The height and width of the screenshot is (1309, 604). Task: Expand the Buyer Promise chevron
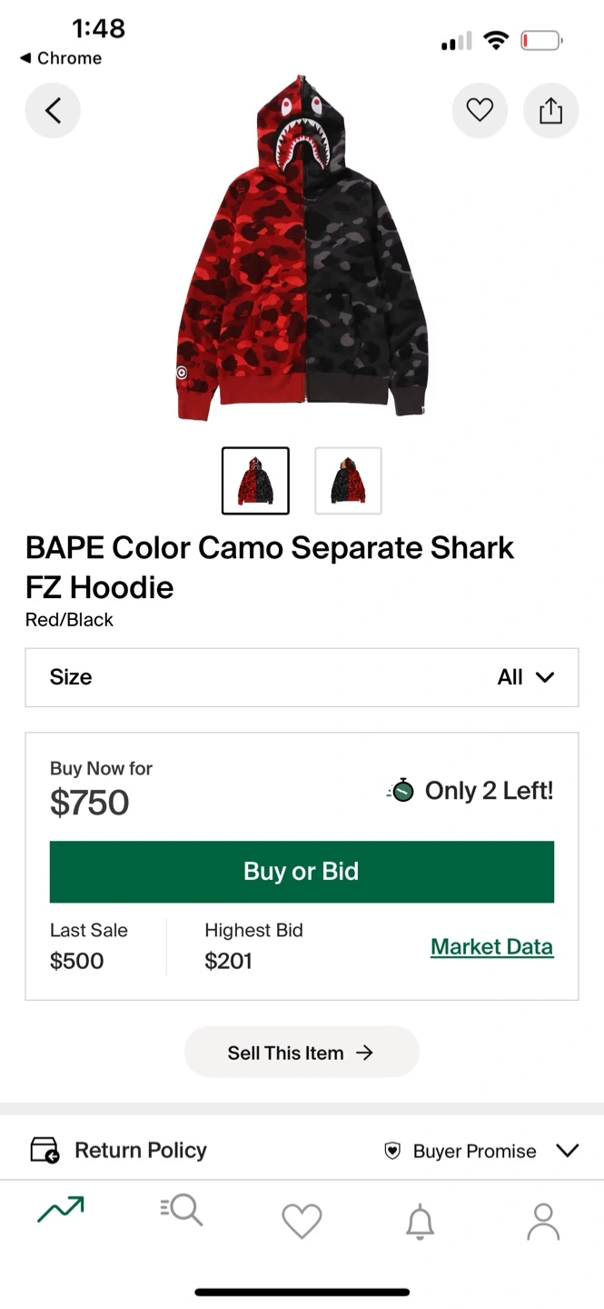tap(567, 1151)
